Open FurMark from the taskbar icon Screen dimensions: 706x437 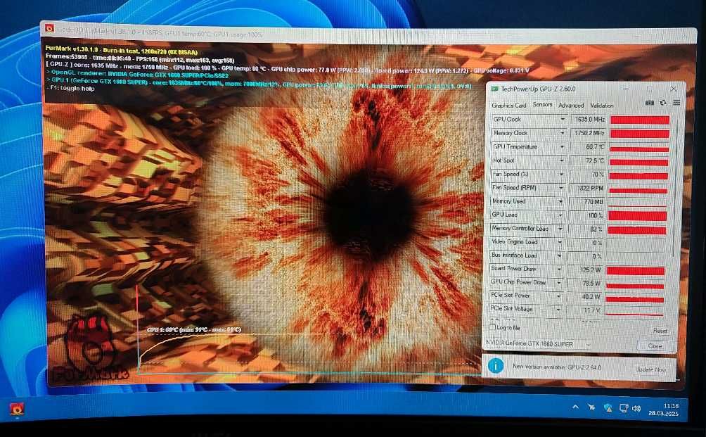(17, 409)
